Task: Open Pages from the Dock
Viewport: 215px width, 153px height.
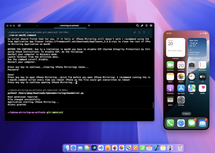Action: [135, 148]
